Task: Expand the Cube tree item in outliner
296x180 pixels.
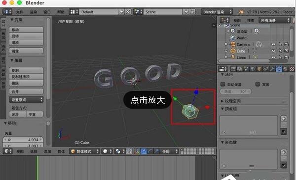Action: click(226, 51)
